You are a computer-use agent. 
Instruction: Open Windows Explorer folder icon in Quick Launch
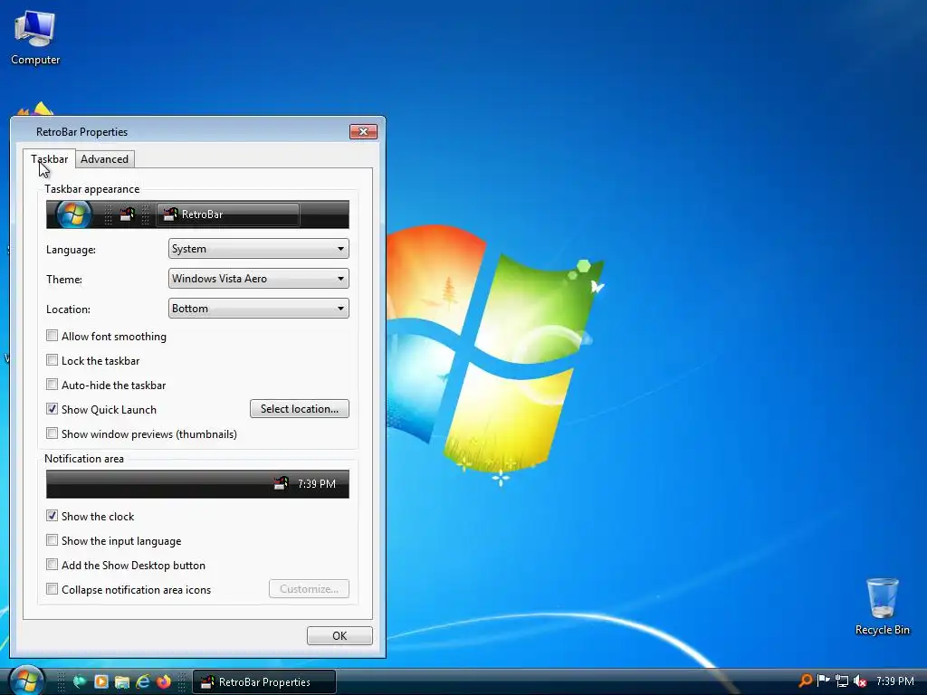point(122,682)
